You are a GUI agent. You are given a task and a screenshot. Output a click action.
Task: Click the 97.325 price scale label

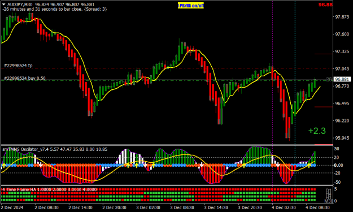click(x=342, y=51)
